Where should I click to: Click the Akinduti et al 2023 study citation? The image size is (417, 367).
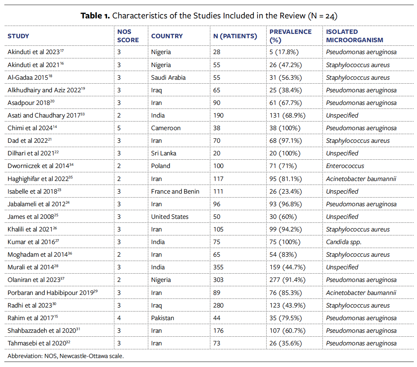click(35, 52)
